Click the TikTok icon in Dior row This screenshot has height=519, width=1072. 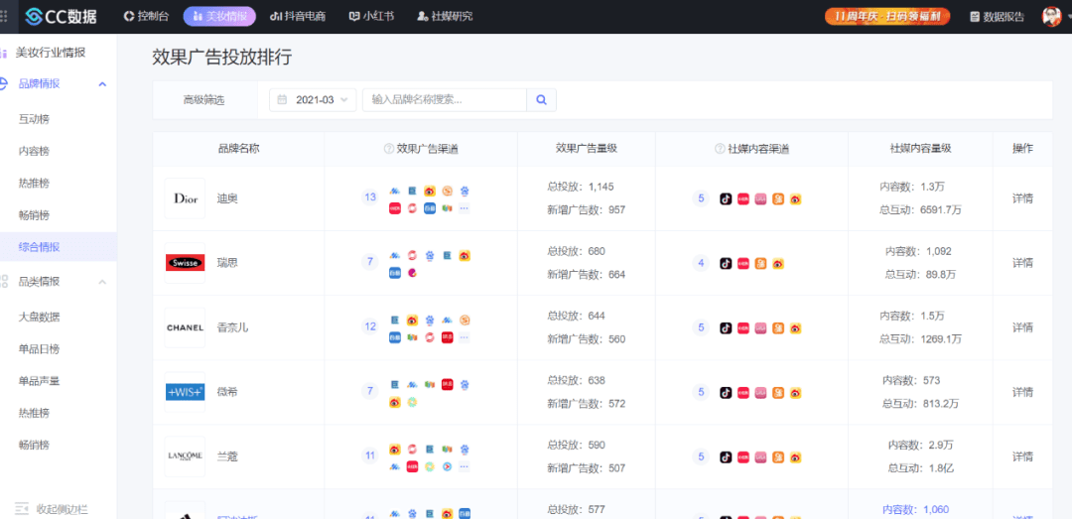(726, 199)
